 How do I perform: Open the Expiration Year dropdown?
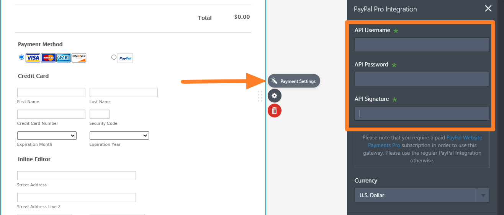[x=119, y=136]
